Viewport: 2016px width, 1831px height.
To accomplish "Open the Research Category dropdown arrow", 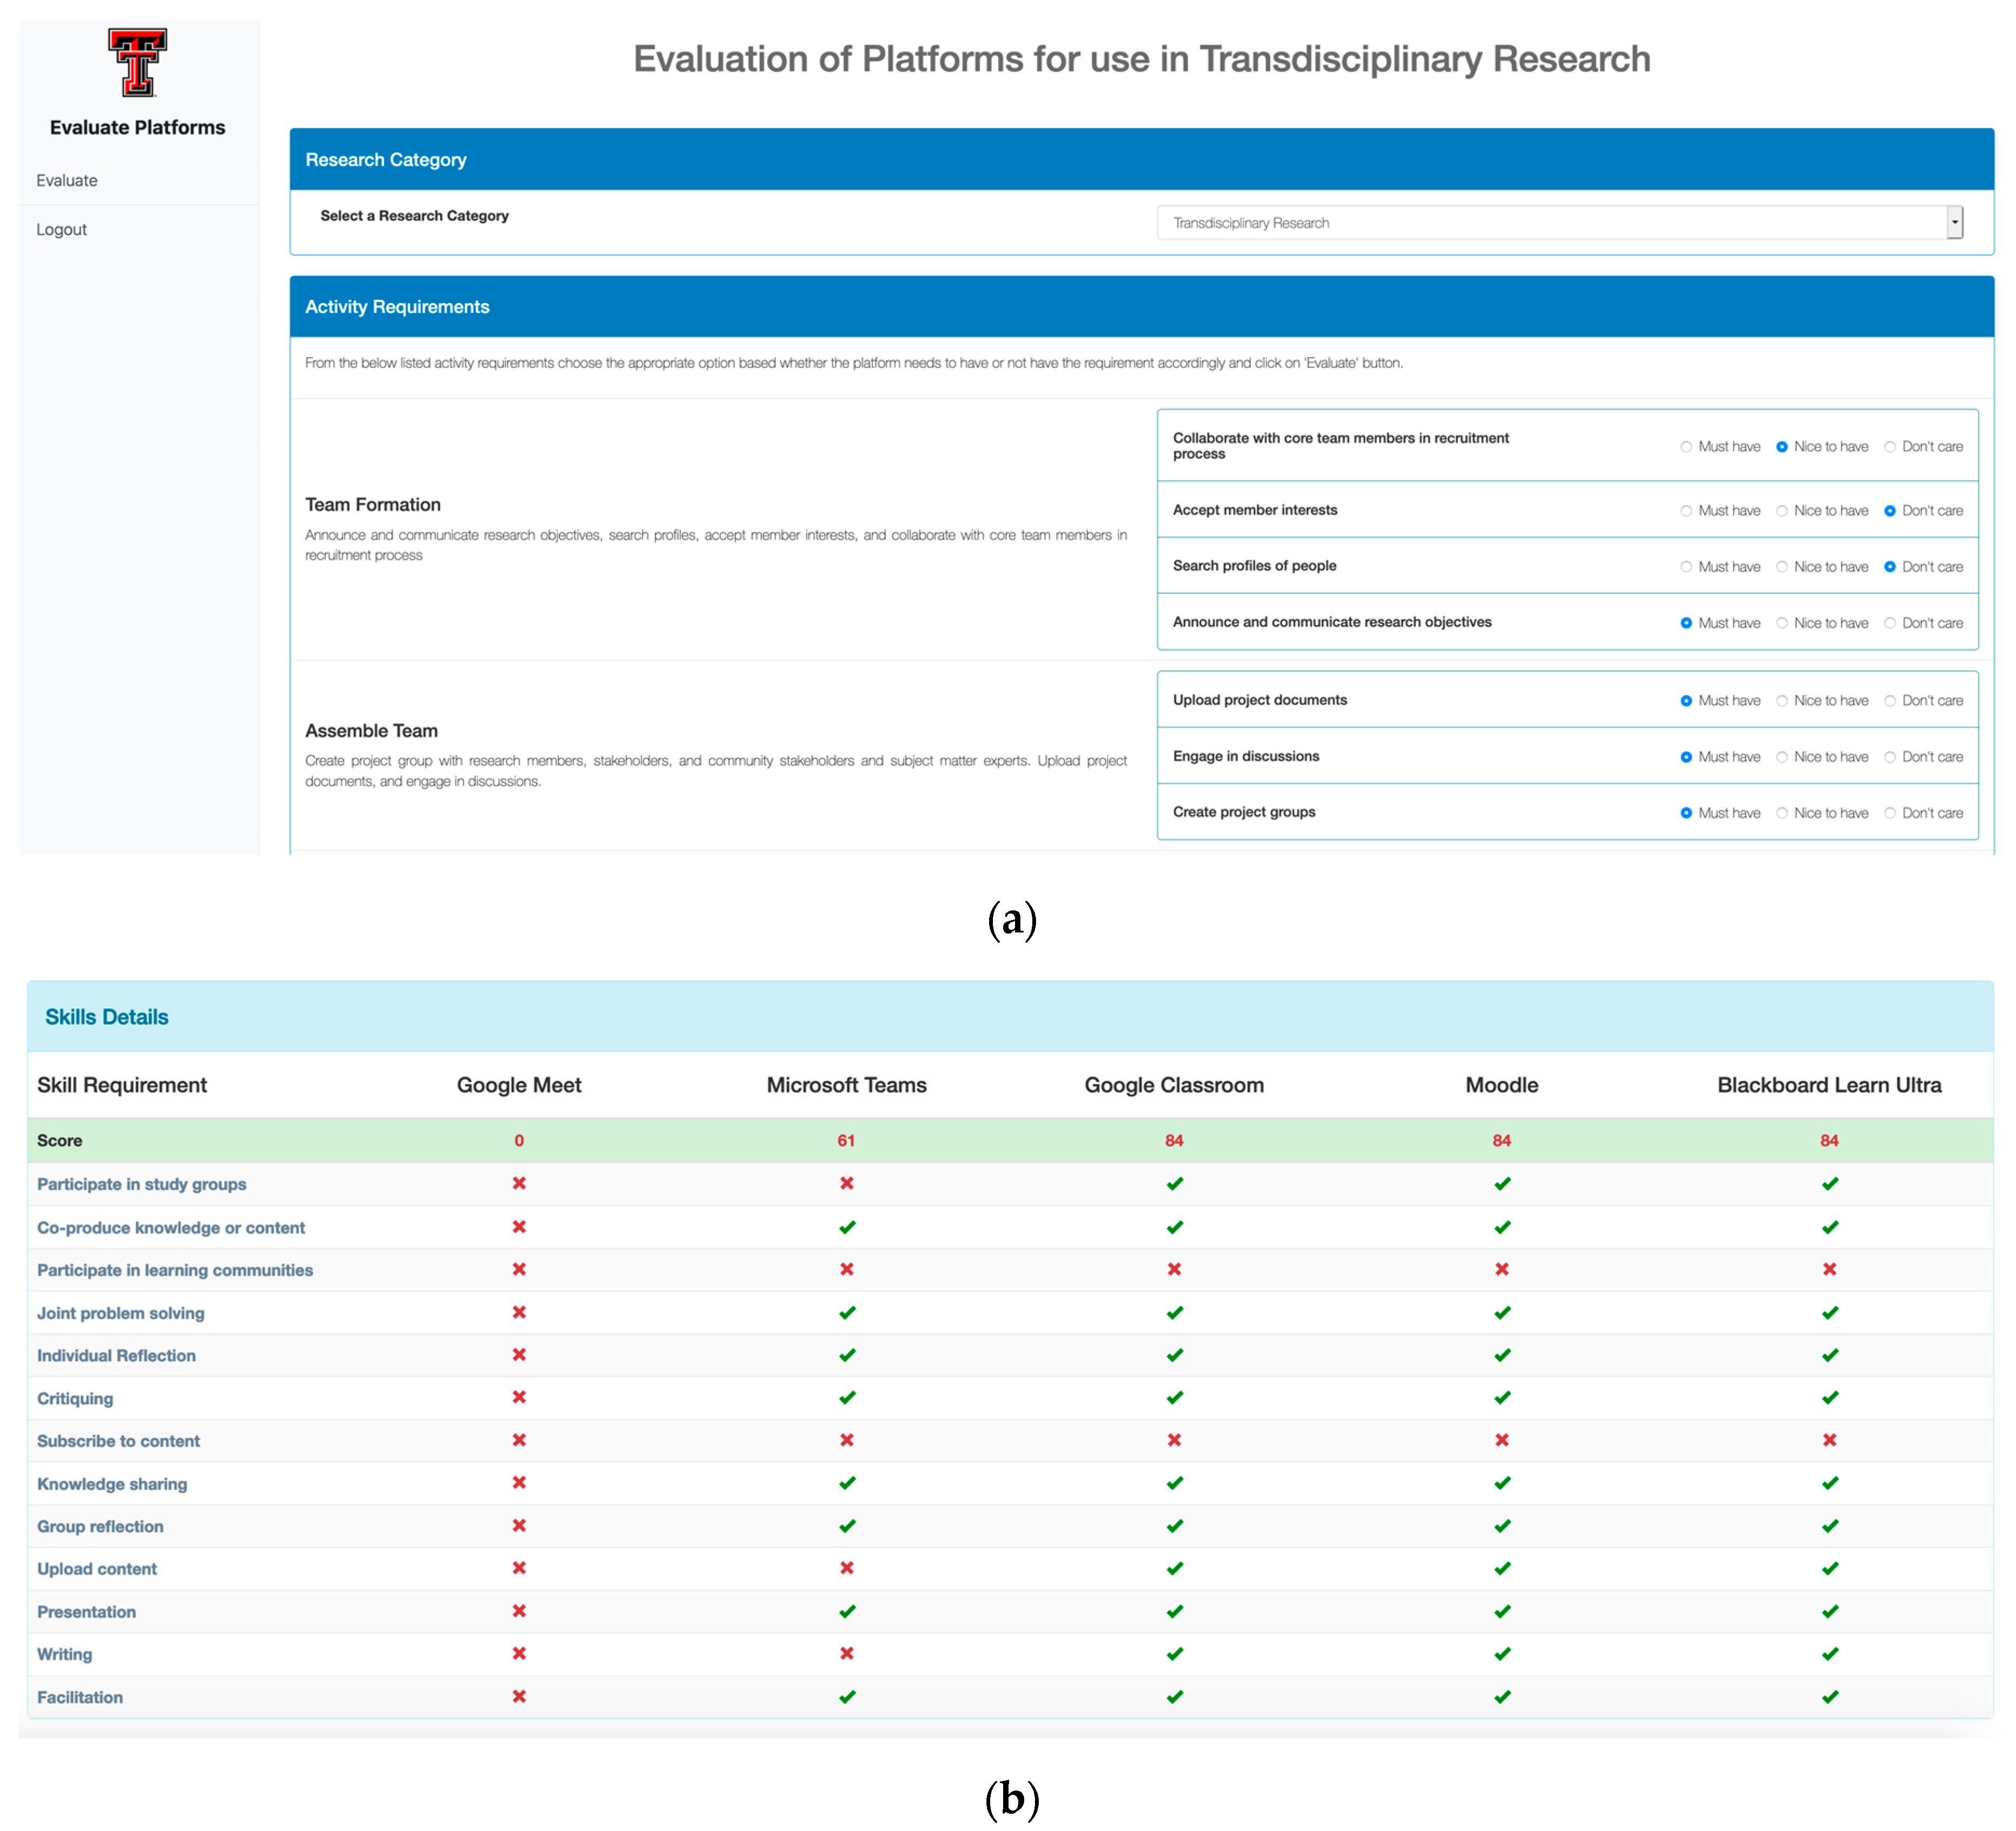I will [x=1954, y=222].
